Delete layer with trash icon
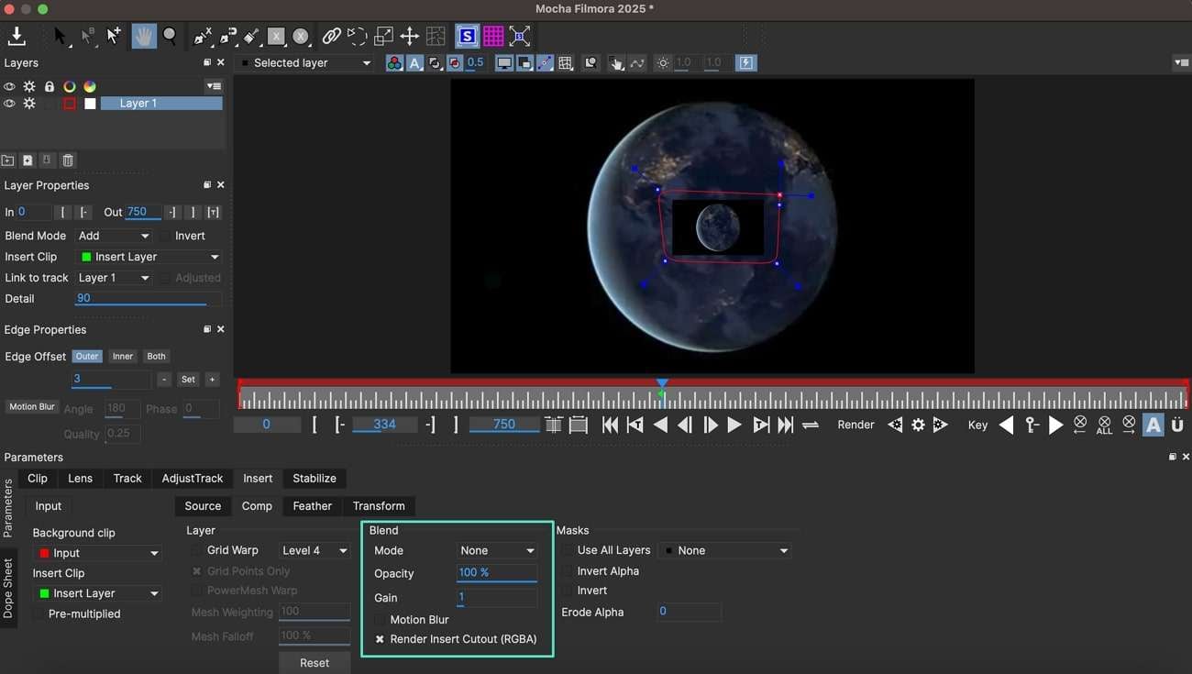Screen dimensions: 1192x674 pyautogui.click(x=68, y=160)
